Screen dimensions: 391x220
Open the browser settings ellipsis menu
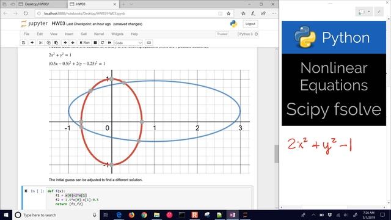(274, 13)
